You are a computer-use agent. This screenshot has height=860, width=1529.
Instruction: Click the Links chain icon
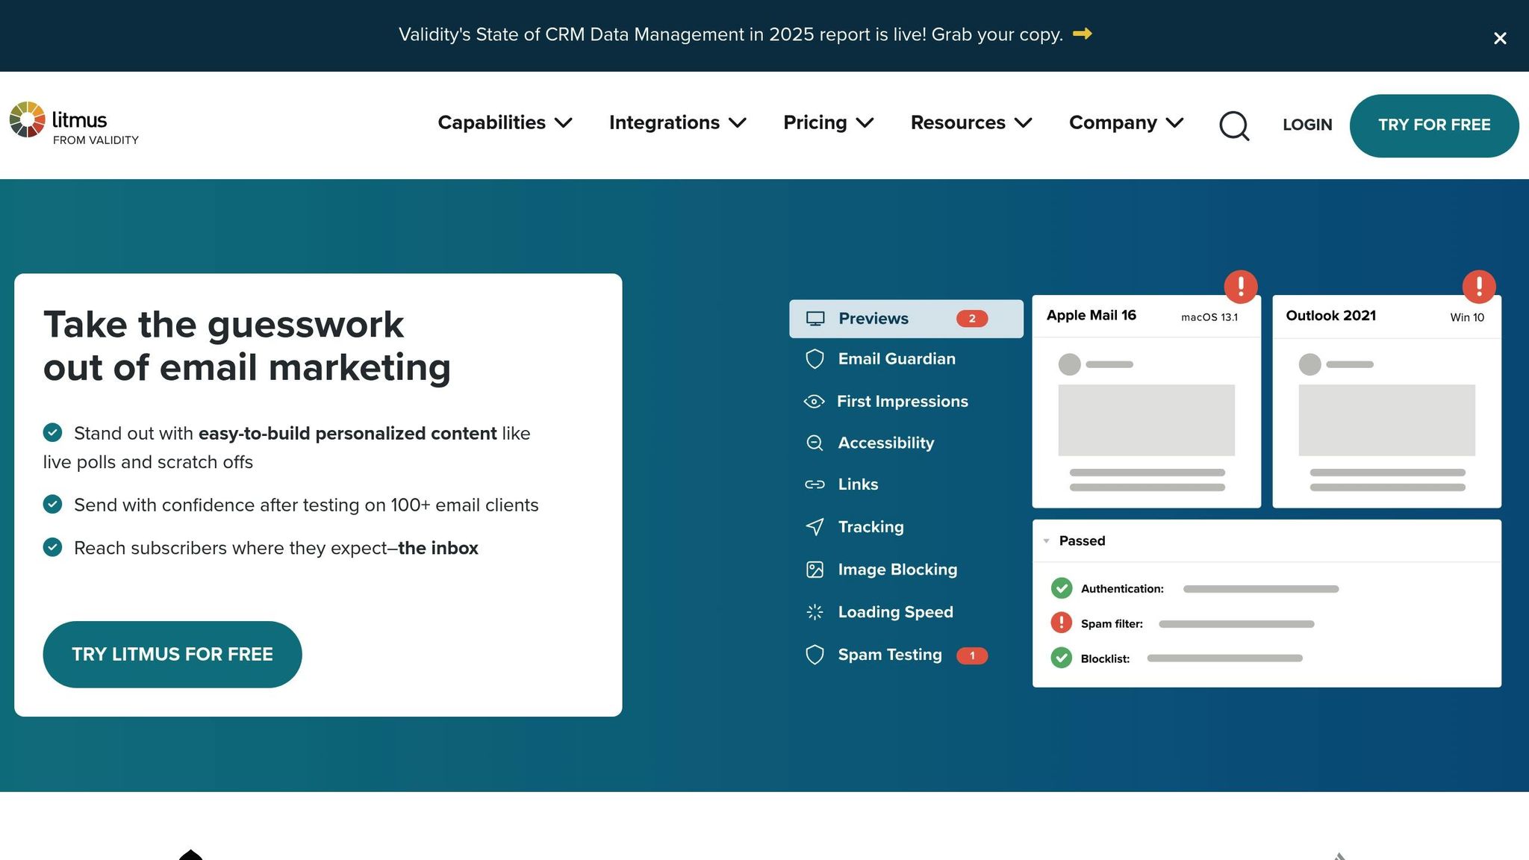[x=815, y=484]
